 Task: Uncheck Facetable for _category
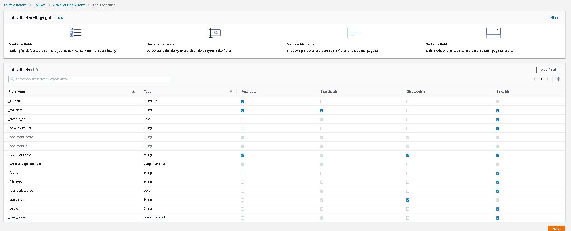pos(243,110)
